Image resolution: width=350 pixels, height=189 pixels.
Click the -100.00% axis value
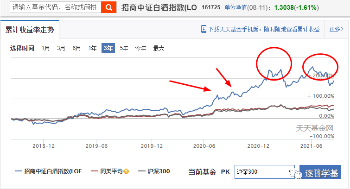322,136
